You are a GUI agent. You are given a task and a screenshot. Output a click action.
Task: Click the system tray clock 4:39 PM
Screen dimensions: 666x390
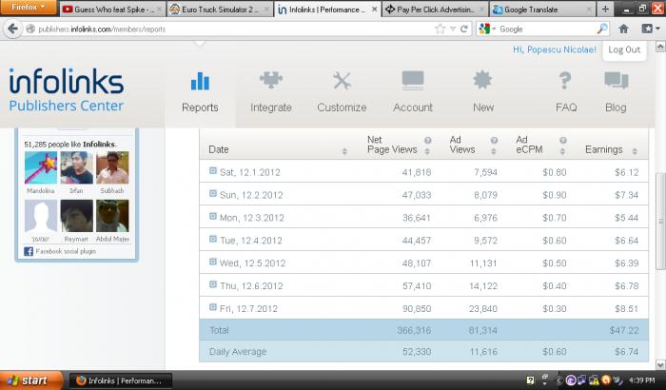pos(641,380)
